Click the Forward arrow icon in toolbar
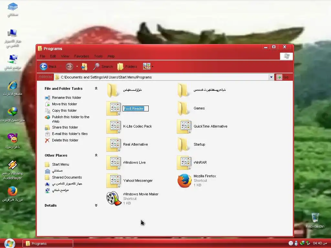Screen dimensions: 331x248 (x=69, y=67)
